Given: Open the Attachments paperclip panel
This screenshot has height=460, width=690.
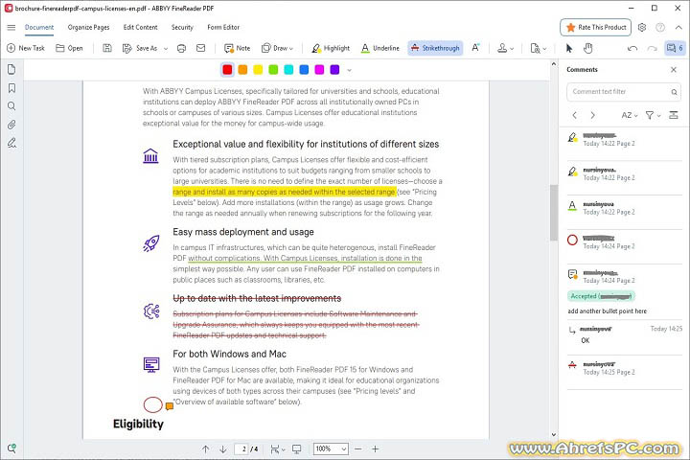Looking at the screenshot, I should click(x=11, y=125).
